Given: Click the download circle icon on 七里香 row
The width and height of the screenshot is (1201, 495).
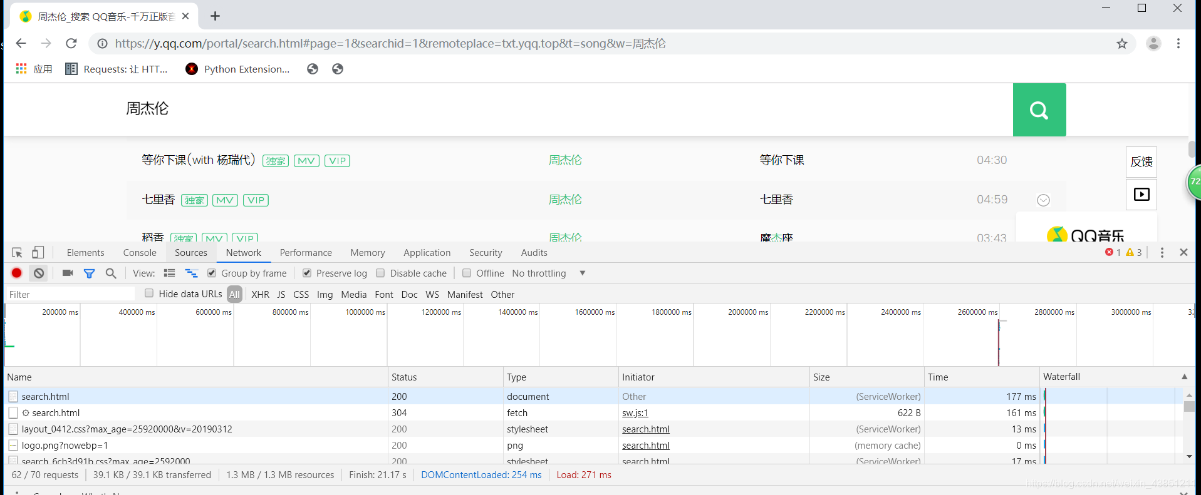Looking at the screenshot, I should 1043,200.
